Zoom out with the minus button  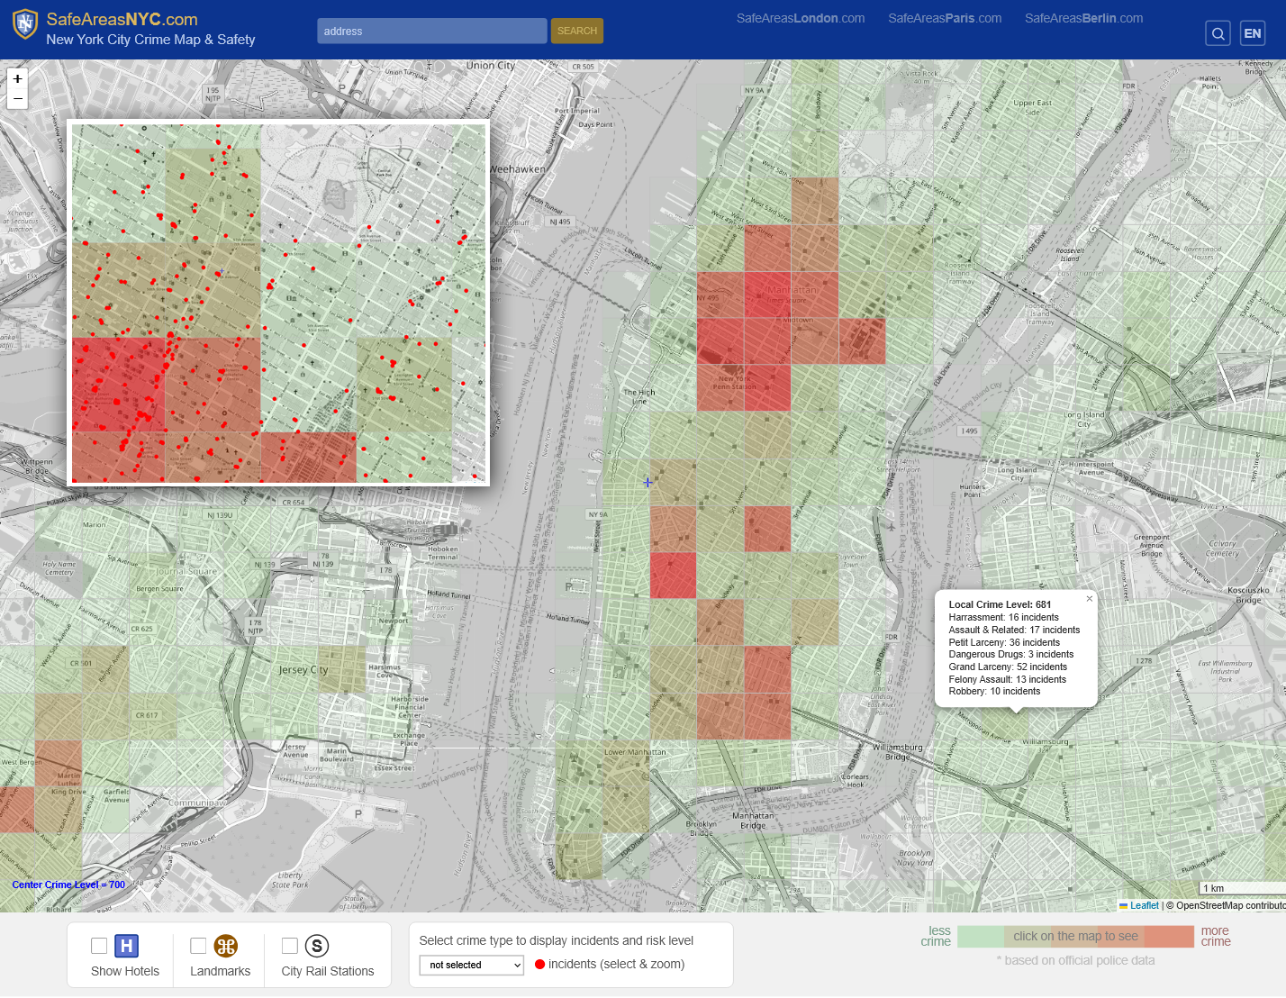[x=17, y=99]
